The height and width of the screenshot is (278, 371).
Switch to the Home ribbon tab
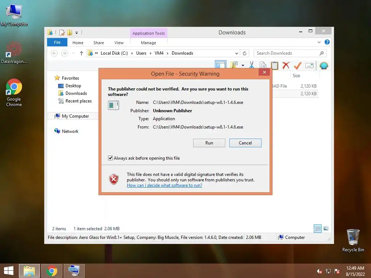[78, 43]
